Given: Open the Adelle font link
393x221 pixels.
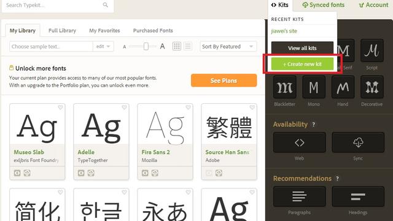Looking at the screenshot, I should click(86, 152).
